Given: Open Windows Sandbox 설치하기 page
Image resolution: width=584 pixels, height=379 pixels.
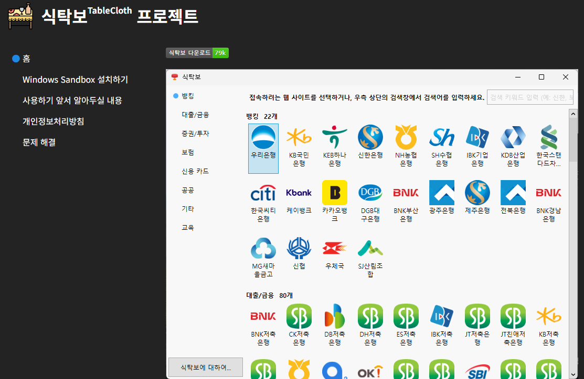Looking at the screenshot, I should click(x=75, y=80).
